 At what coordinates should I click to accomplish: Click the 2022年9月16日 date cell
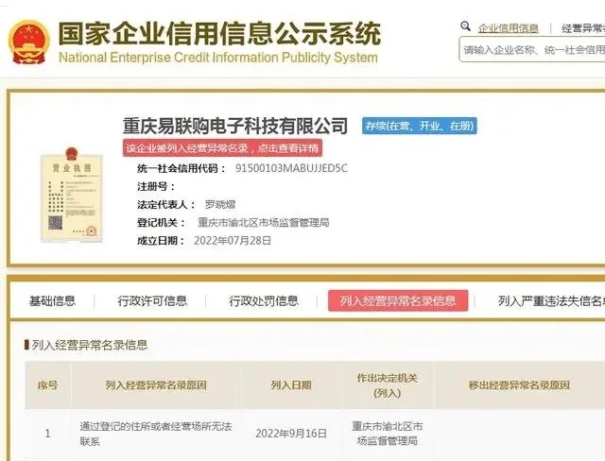(291, 434)
